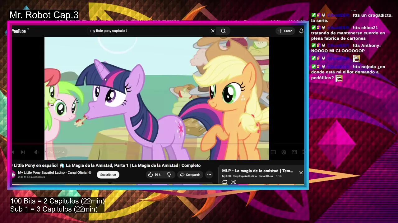Click the Suscribirse button

click(108, 175)
